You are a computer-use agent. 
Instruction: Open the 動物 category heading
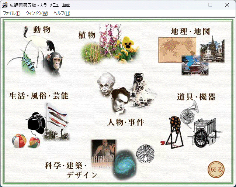tap(42, 30)
